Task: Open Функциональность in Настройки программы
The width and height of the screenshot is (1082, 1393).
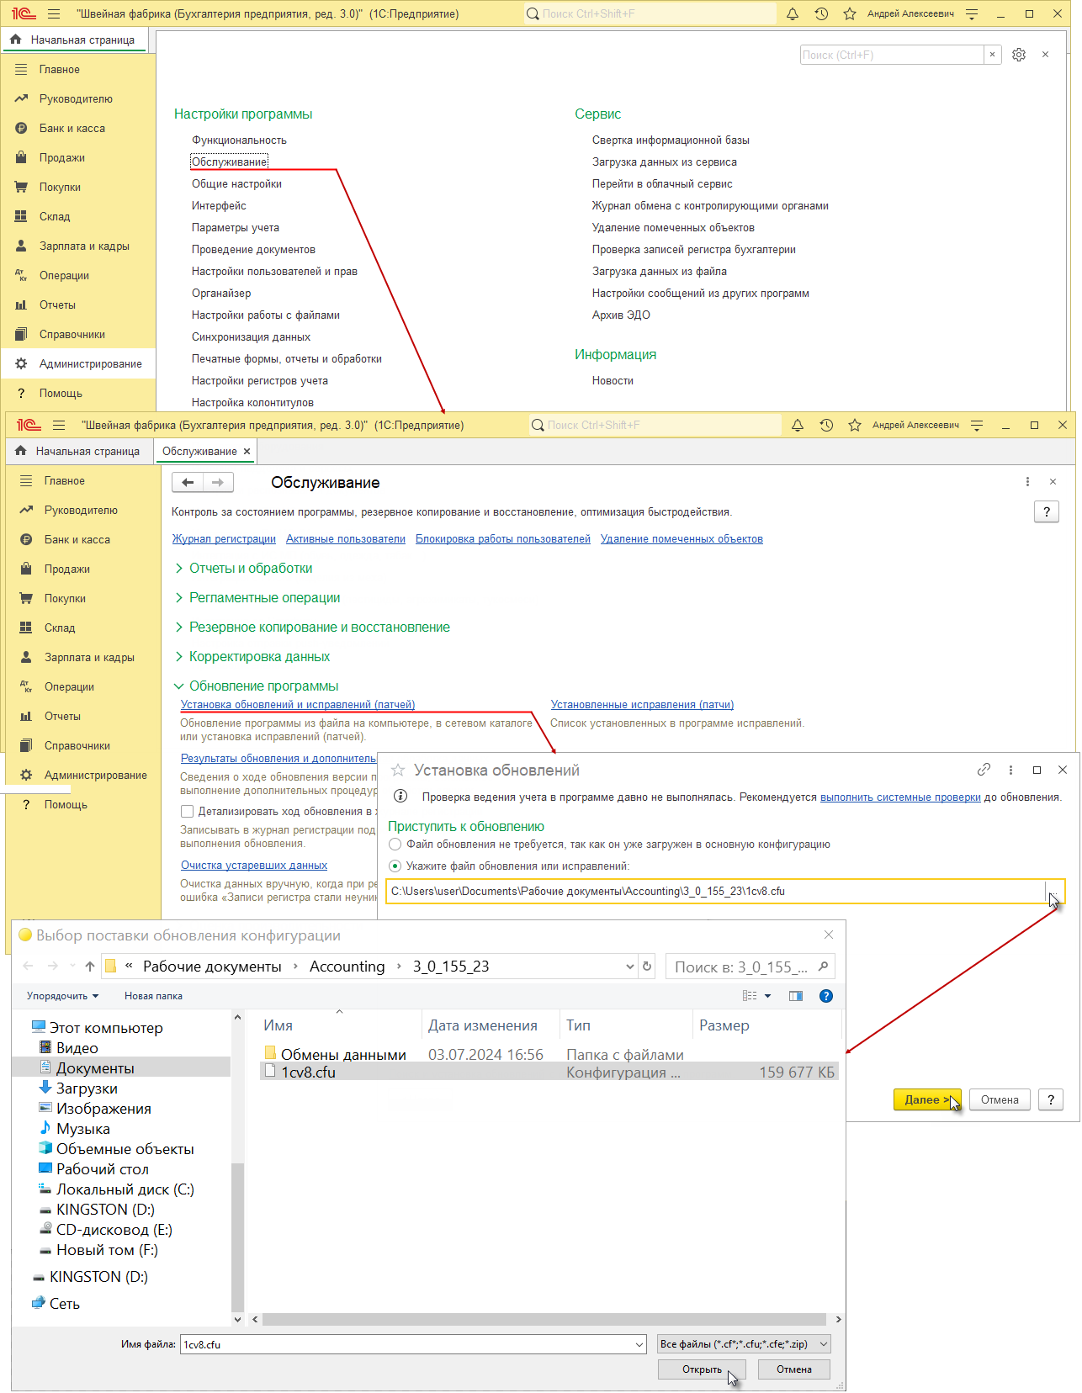Action: pyautogui.click(x=239, y=140)
